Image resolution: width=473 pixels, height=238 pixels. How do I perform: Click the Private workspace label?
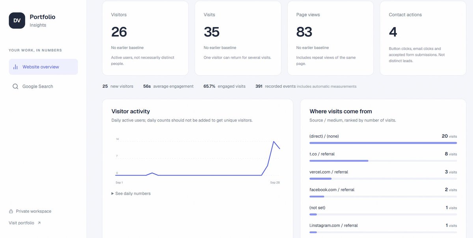(34, 211)
